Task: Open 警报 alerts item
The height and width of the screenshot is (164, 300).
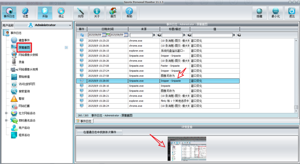Action: click(x=21, y=99)
